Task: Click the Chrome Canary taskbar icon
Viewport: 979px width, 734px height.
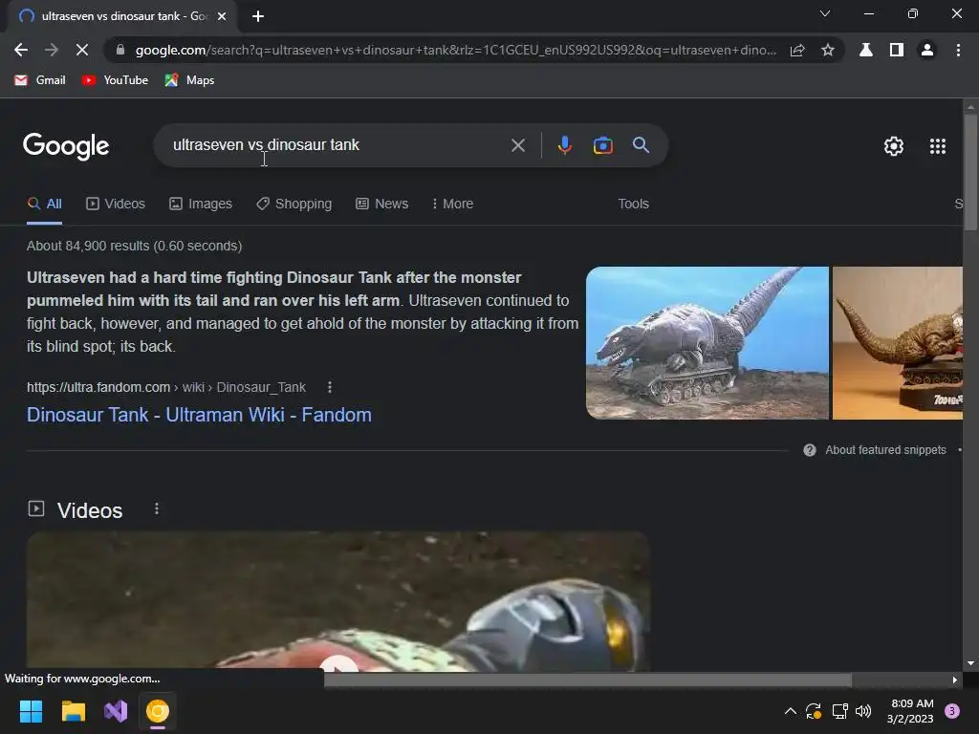Action: [x=158, y=711]
